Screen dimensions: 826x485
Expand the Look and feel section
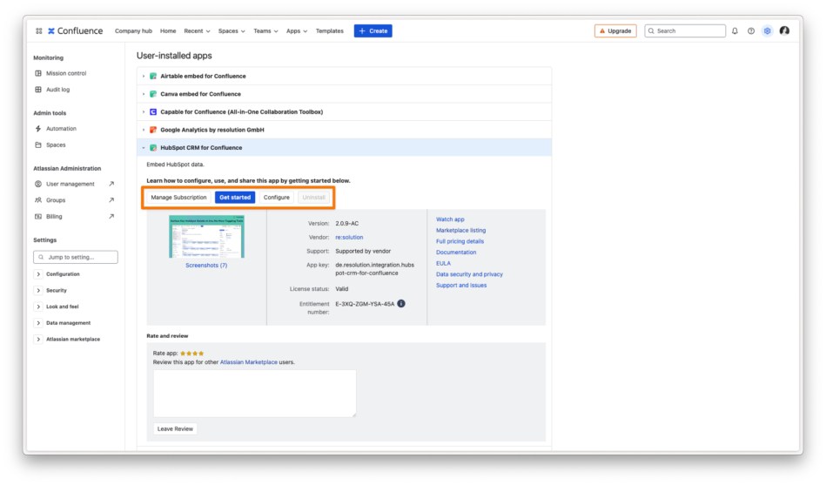(38, 306)
